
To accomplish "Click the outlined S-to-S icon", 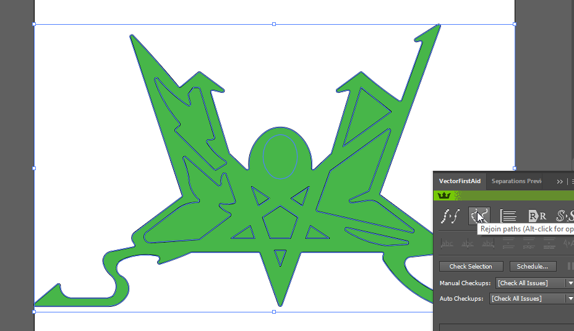I will (x=565, y=216).
